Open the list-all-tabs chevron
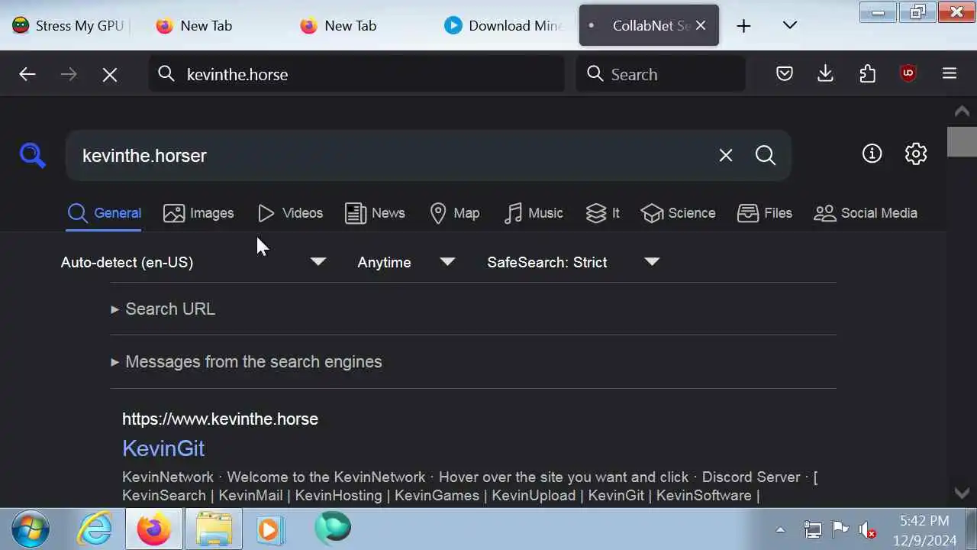 790,25
